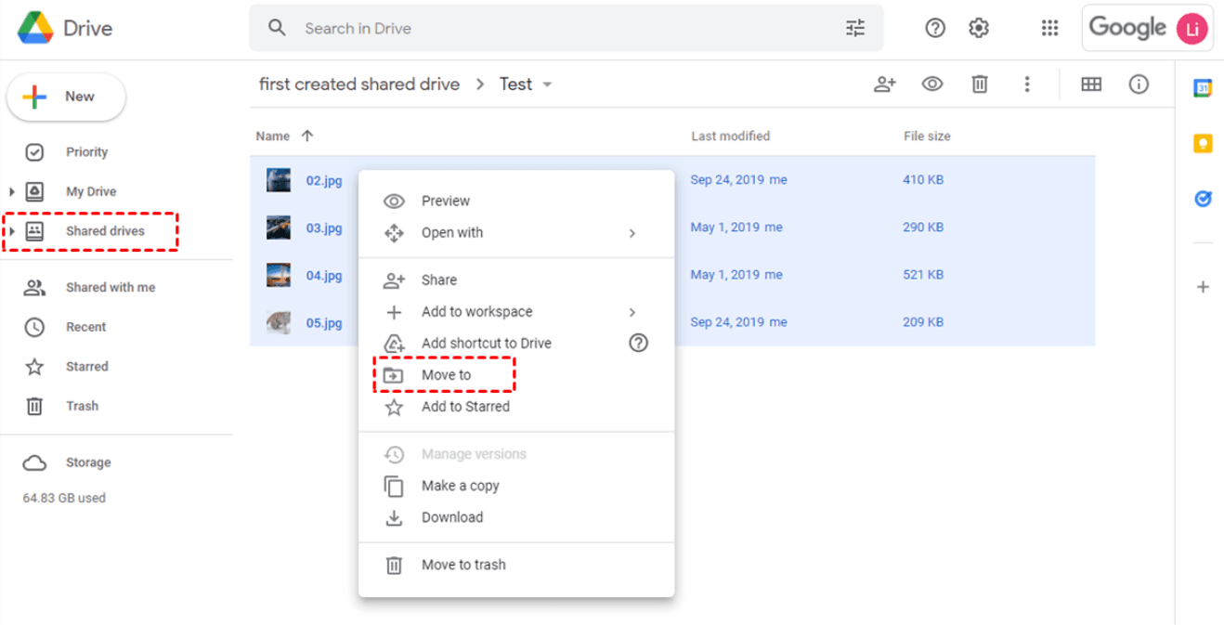Click the share people icon in toolbar
The image size is (1224, 625).
pyautogui.click(x=885, y=85)
